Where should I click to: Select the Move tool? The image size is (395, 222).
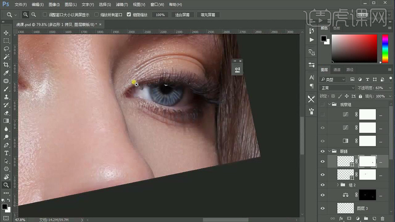[x=6, y=33]
